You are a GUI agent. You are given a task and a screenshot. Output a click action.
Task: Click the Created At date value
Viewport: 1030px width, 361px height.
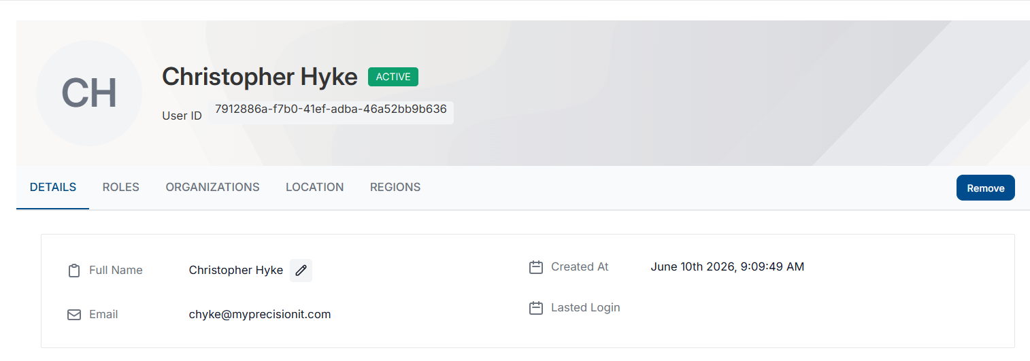click(727, 267)
